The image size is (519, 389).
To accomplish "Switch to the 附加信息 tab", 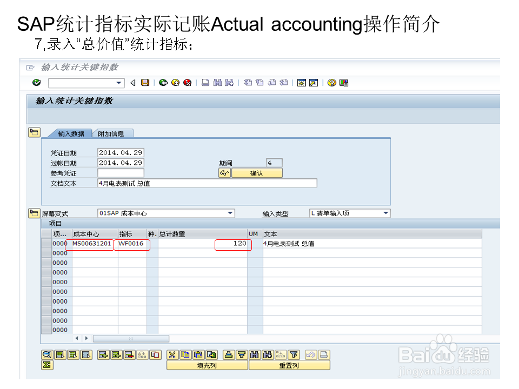I will coord(111,133).
